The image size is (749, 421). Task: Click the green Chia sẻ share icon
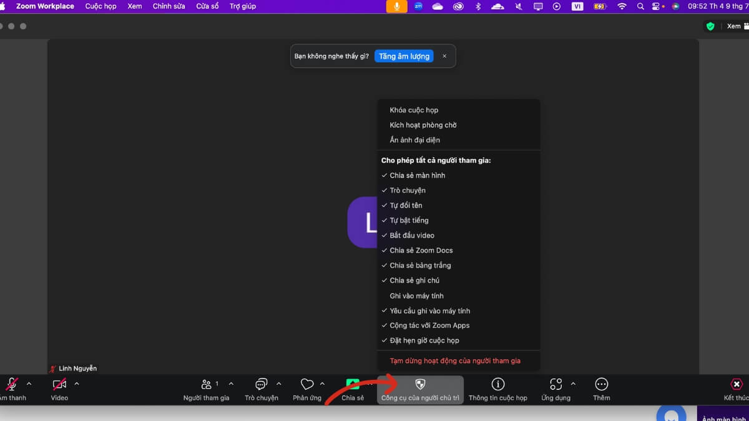pos(353,385)
